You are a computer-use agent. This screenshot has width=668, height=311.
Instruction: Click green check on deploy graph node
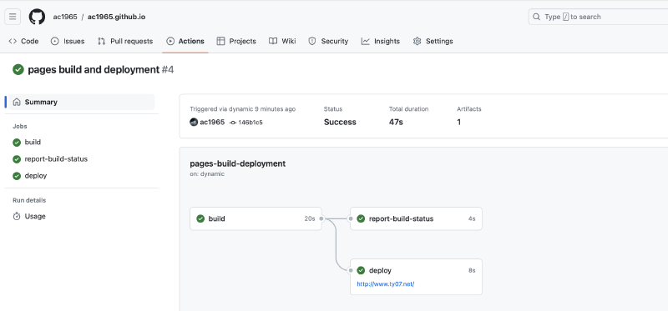point(361,270)
